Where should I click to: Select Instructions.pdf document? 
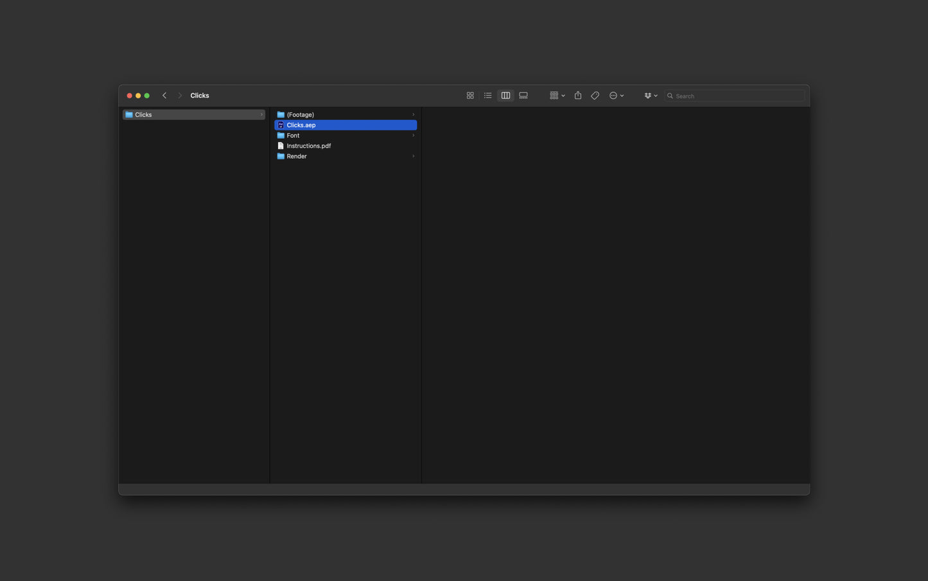coord(346,146)
